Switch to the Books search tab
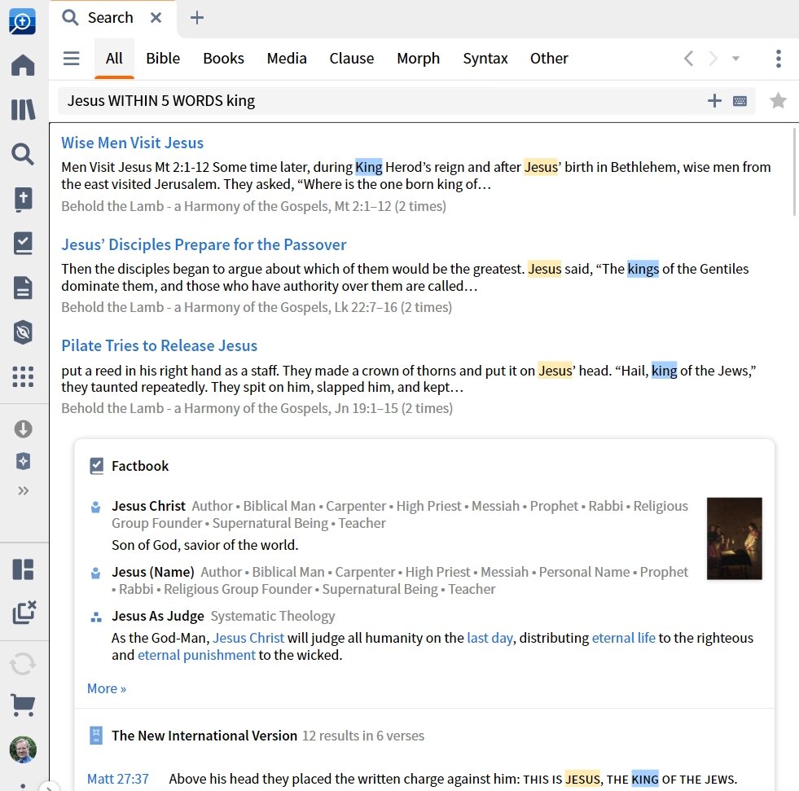This screenshot has height=791, width=799. [x=224, y=58]
